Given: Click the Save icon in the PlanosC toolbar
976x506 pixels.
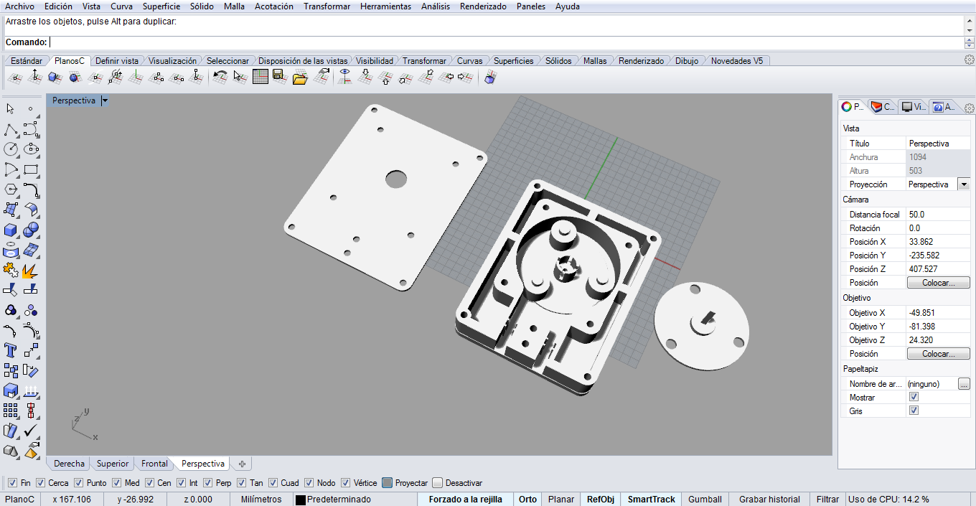Looking at the screenshot, I should 280,77.
